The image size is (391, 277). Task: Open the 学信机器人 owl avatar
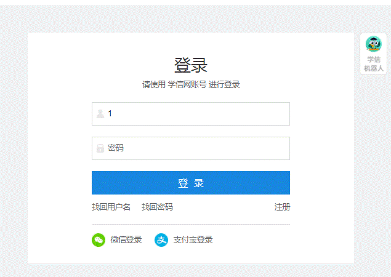pos(373,44)
